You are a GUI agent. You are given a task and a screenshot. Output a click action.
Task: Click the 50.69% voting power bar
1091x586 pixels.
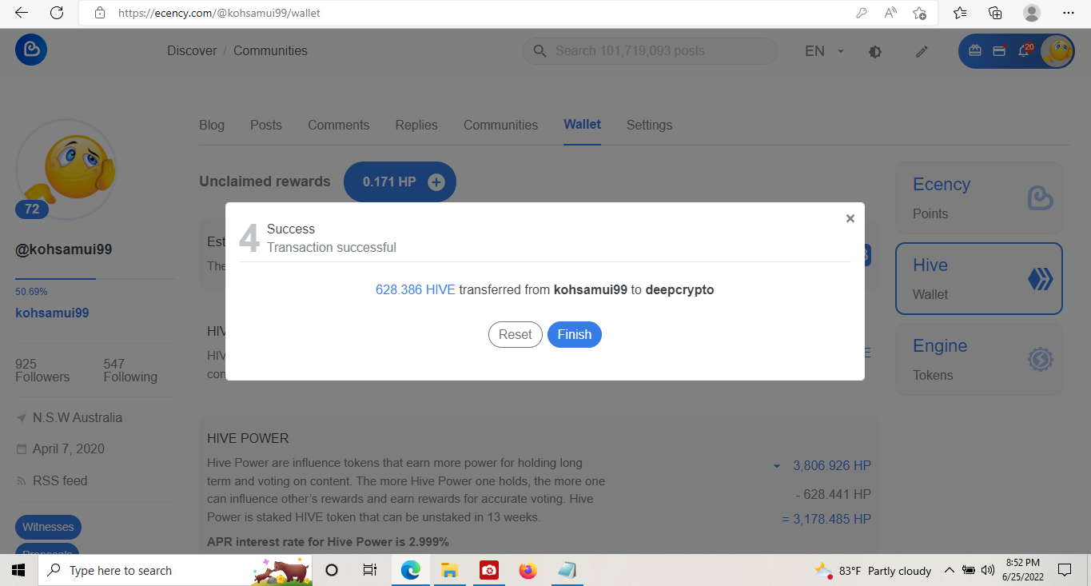pyautogui.click(x=95, y=279)
